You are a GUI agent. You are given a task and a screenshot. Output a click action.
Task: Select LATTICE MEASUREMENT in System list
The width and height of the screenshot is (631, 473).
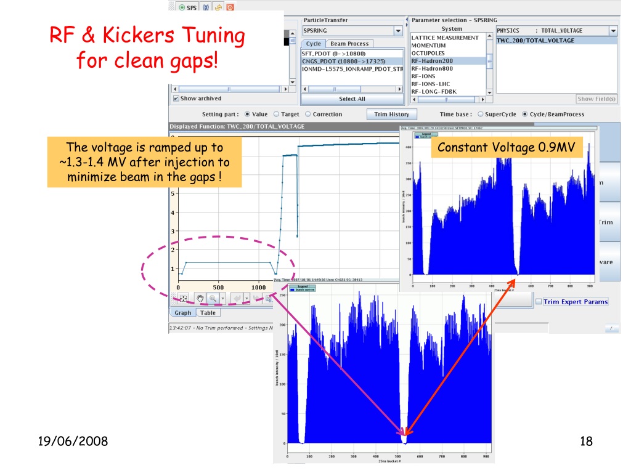point(448,38)
